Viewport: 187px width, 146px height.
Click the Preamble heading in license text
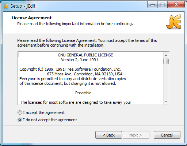[x=83, y=93]
